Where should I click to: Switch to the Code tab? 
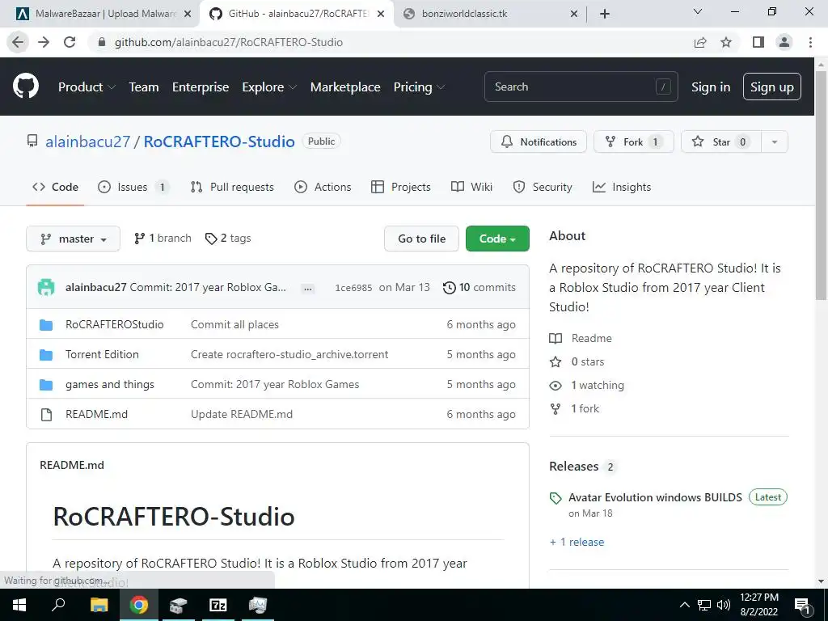pyautogui.click(x=56, y=187)
